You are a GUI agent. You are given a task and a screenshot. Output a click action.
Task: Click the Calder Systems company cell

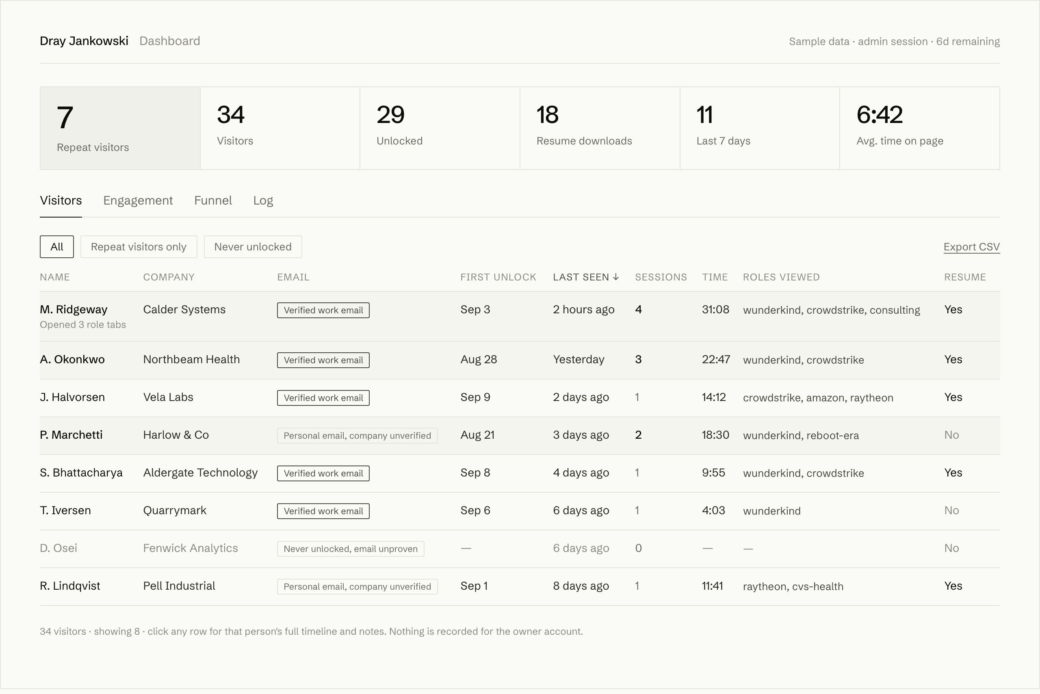184,309
